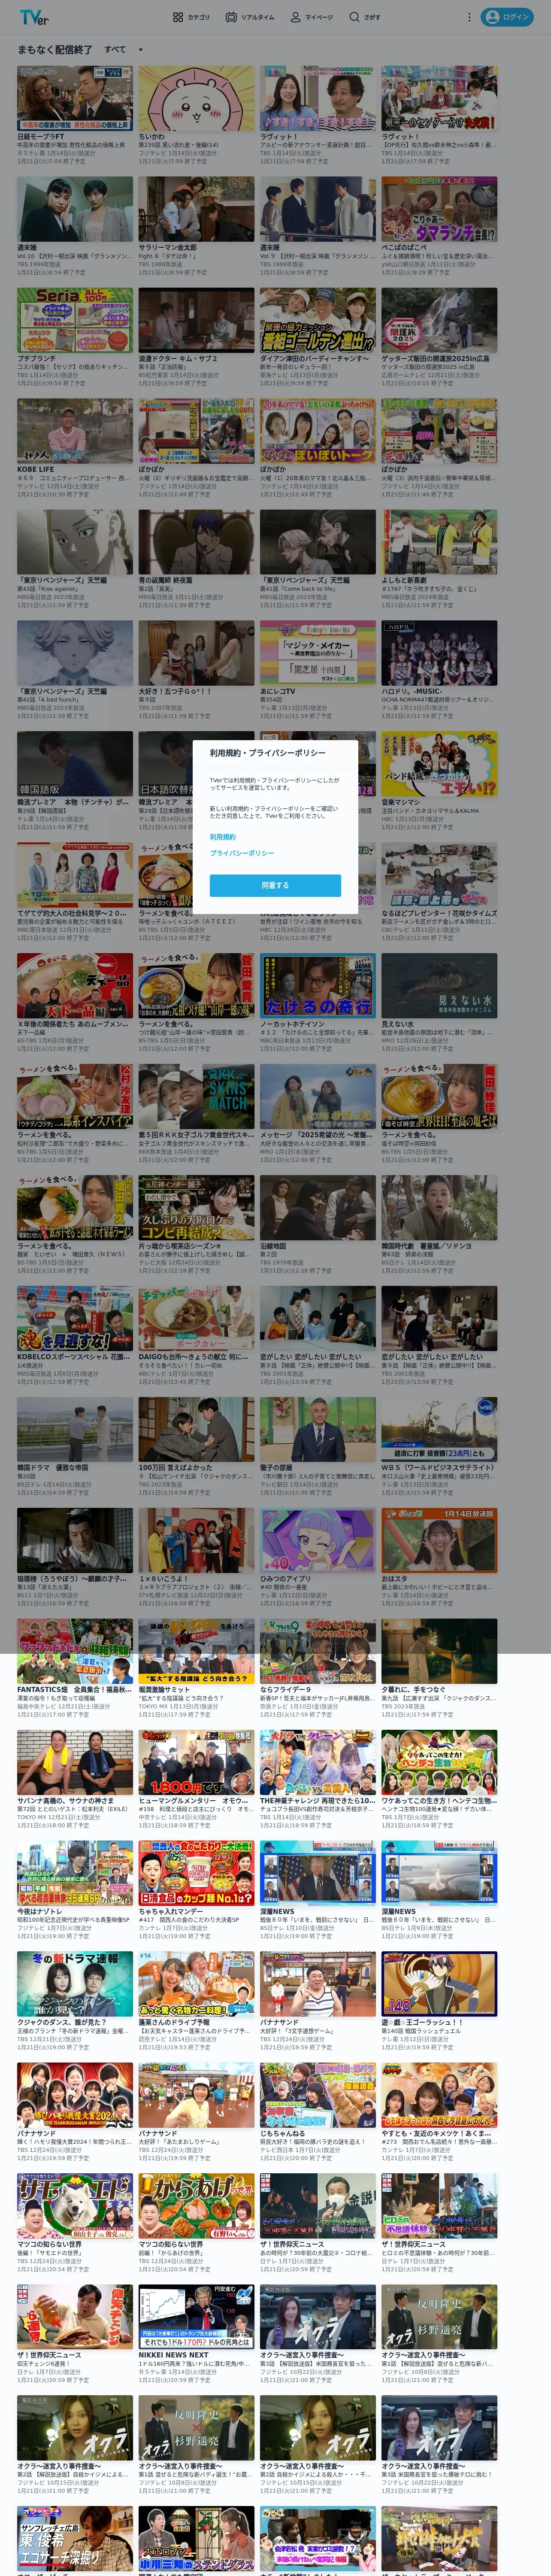Open the KOBE LIFE thumbnail
Screen dimensions: 551x2576
(x=75, y=432)
